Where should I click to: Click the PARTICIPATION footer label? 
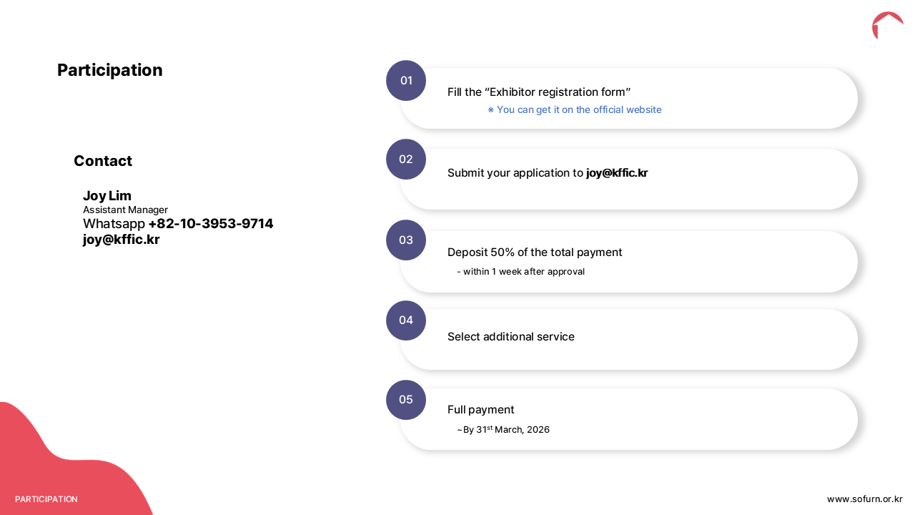click(46, 499)
